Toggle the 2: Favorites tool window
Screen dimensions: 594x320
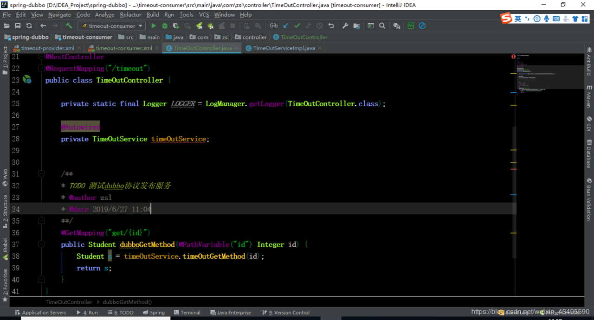click(5, 285)
